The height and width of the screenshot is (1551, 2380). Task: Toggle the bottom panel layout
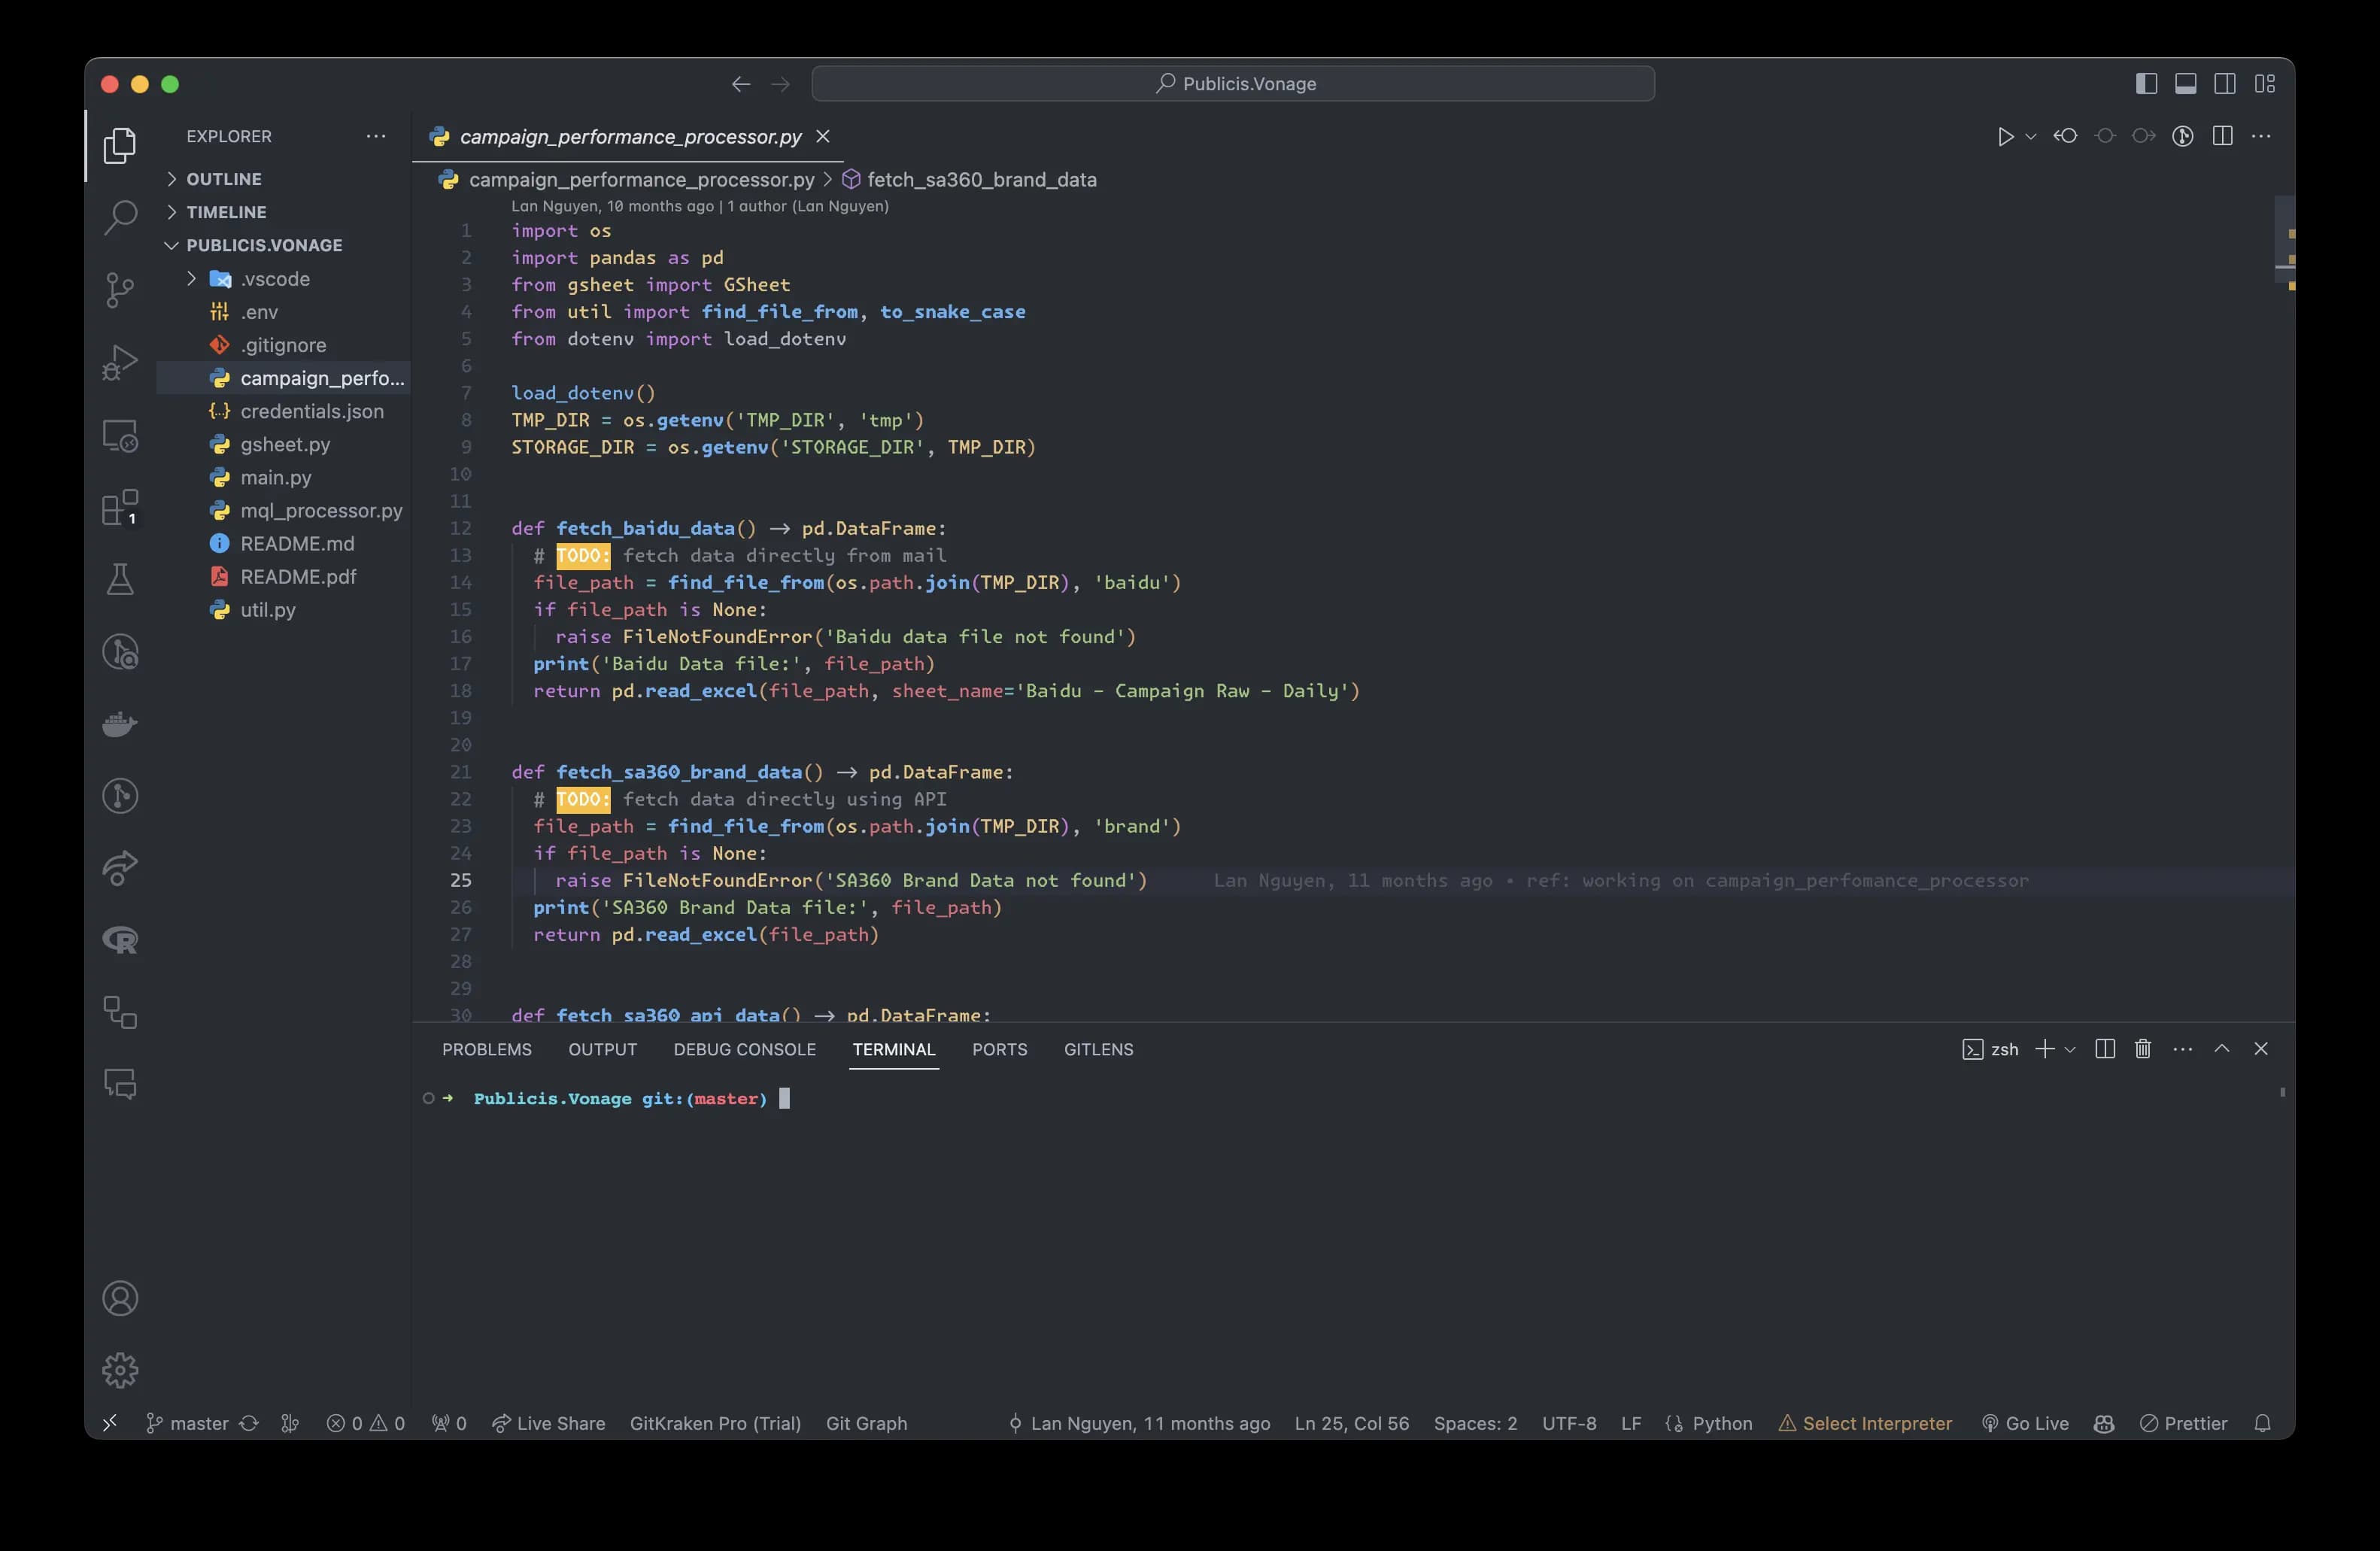pyautogui.click(x=2186, y=84)
